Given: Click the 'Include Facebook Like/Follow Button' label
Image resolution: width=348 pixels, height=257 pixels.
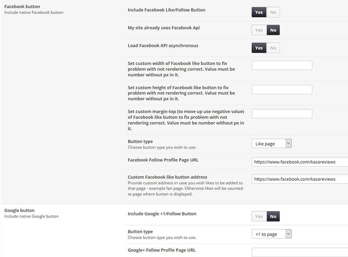Looking at the screenshot, I should [167, 10].
